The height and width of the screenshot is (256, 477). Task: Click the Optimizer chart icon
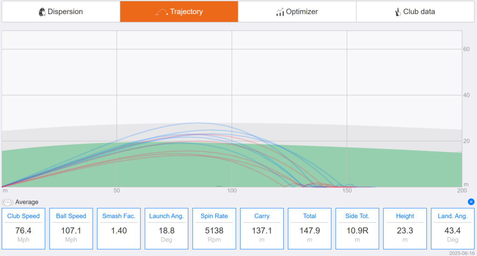(280, 12)
